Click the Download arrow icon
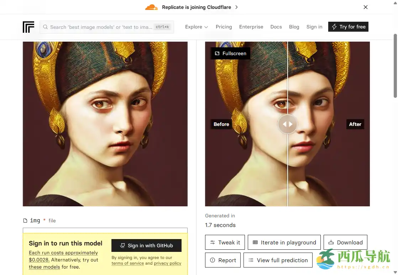The image size is (398, 275). point(331,243)
